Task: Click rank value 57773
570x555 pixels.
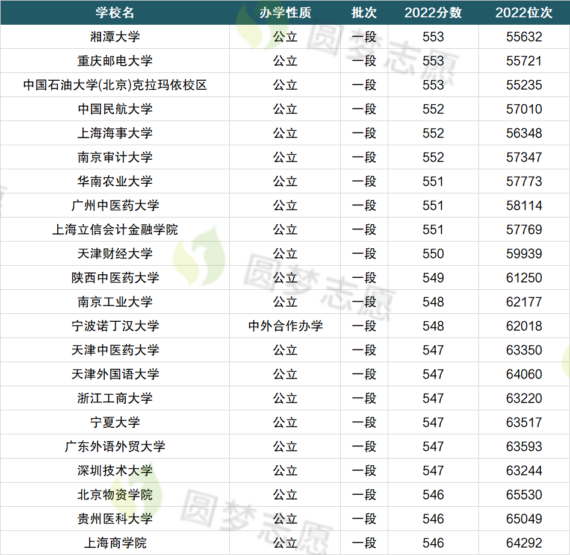Action: click(x=524, y=181)
